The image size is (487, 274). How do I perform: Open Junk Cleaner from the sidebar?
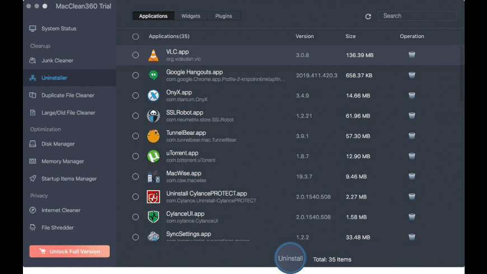pyautogui.click(x=57, y=60)
